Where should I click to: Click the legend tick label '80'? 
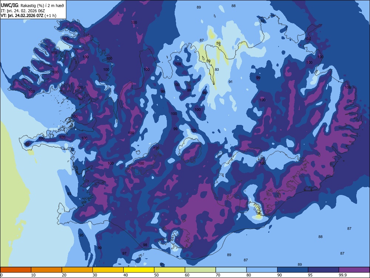pos(249,275)
